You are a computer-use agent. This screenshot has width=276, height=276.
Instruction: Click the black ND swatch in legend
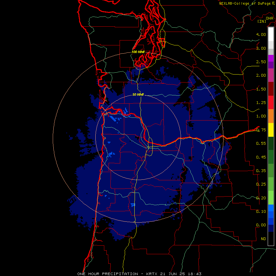271,239
